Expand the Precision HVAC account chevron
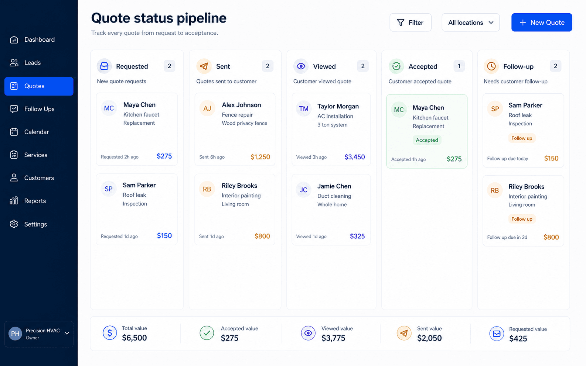This screenshot has height=366, width=586. tap(67, 333)
